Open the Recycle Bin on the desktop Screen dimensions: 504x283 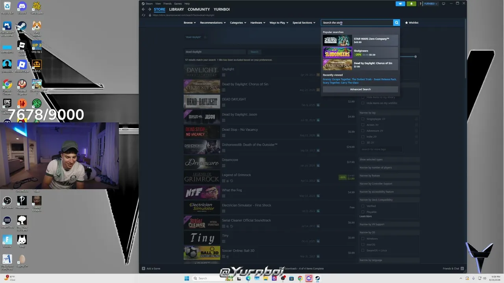pyautogui.click(x=7, y=7)
